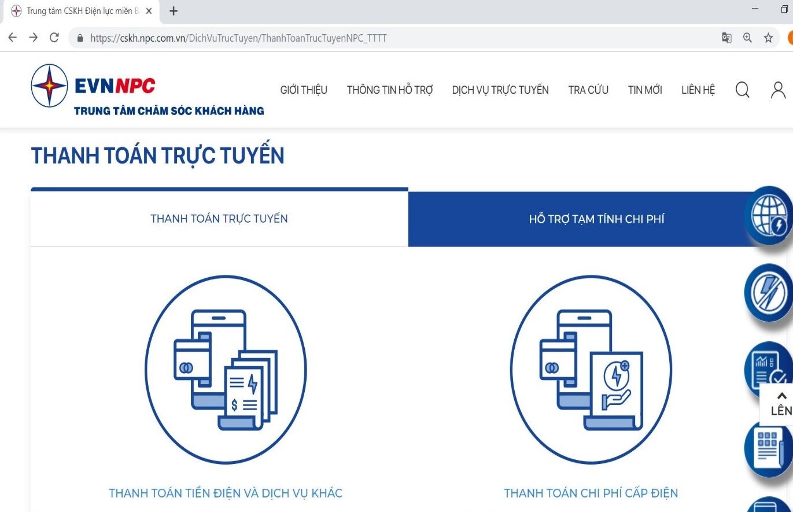
Task: Click the globe with lightning floating icon
Action: tap(769, 216)
